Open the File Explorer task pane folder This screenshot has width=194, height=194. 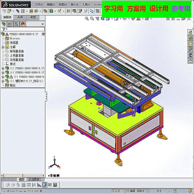coord(190,44)
